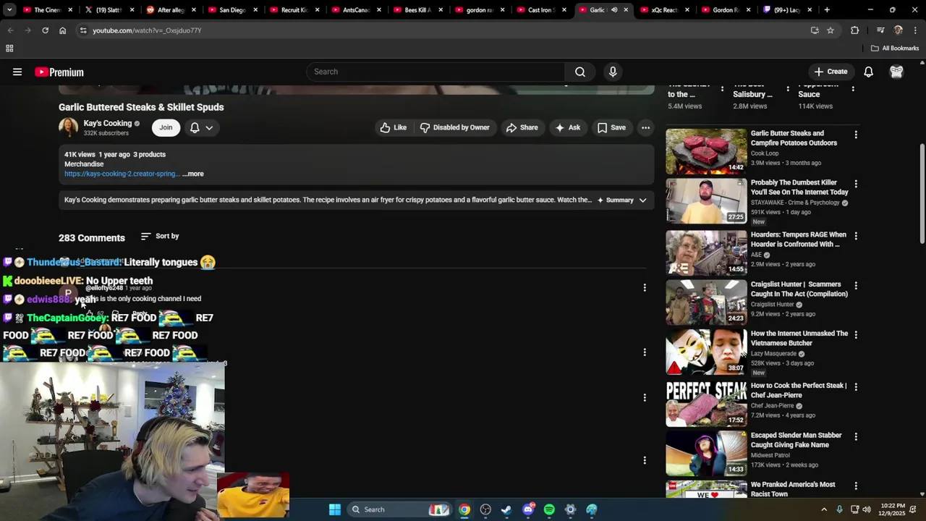Open Spotify from the taskbar
This screenshot has height=521, width=926.
(x=549, y=509)
